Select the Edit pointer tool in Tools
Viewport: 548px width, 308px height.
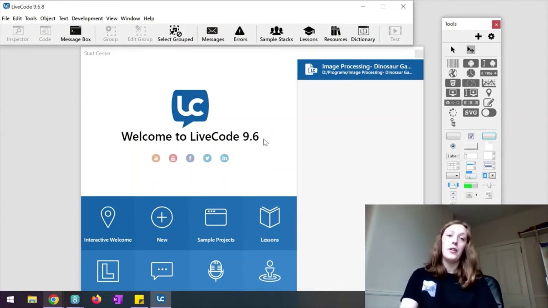471,50
